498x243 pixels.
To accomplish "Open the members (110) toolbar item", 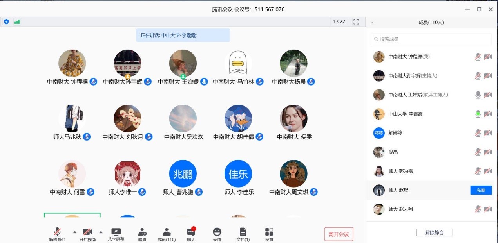I will pos(167,235).
